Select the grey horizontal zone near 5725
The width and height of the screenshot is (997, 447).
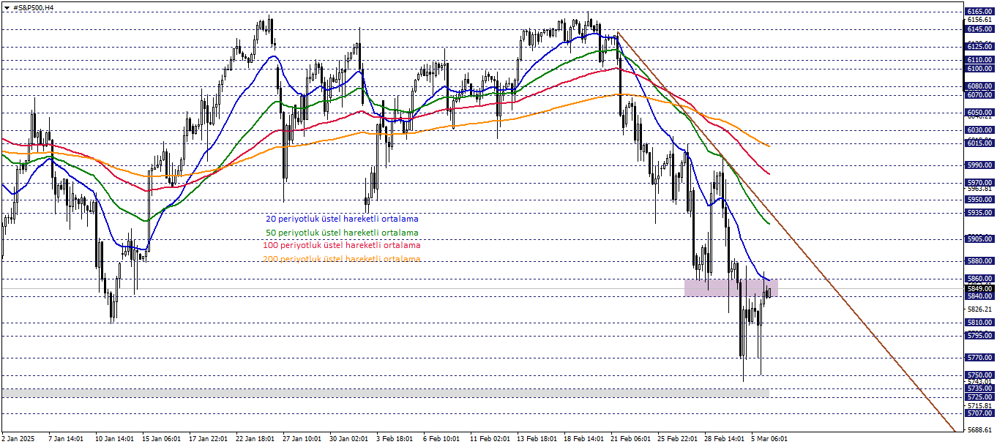386,394
